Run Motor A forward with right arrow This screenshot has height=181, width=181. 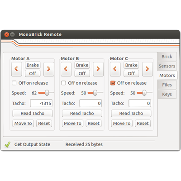(49, 69)
